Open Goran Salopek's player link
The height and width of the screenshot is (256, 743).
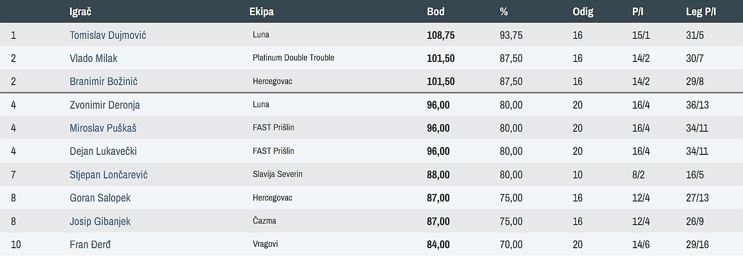click(100, 198)
